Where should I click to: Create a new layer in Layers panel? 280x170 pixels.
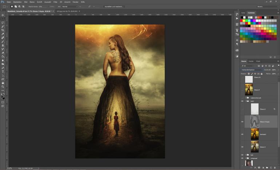point(271,167)
